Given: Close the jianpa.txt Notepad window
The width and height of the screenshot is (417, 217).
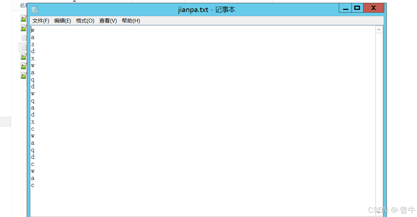Looking at the screenshot, I should click(x=374, y=8).
